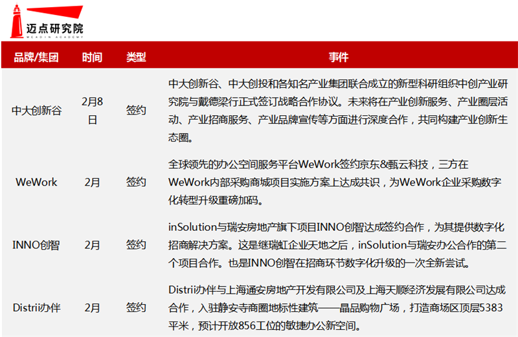Click the 时间 column header
Viewport: 518px width, 337px height.
tap(92, 57)
